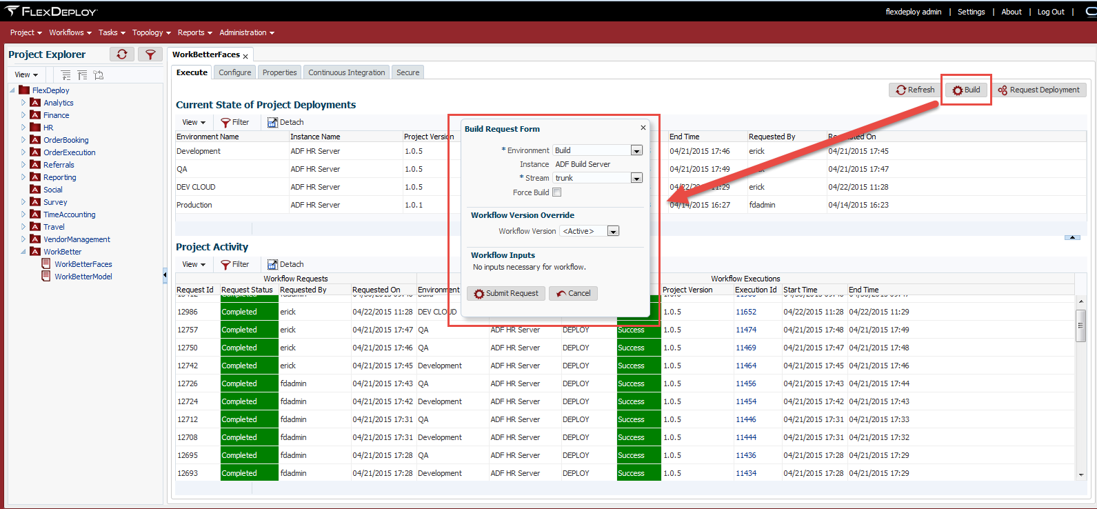
Task: Click the FlexDeploy logo
Action: pos(51,11)
